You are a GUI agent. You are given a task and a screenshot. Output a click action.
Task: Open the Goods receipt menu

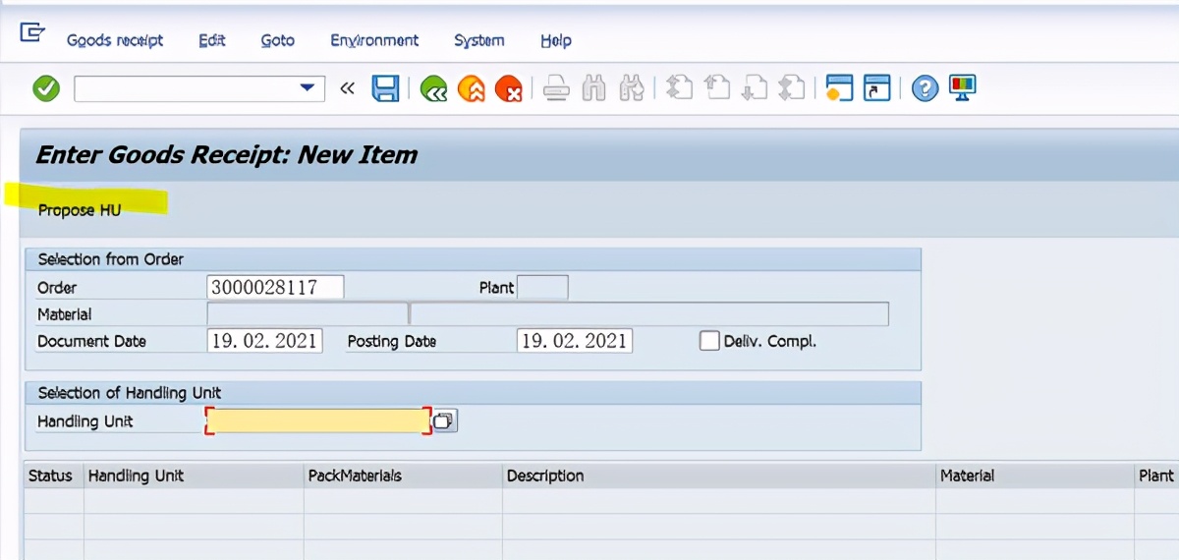pyautogui.click(x=115, y=40)
